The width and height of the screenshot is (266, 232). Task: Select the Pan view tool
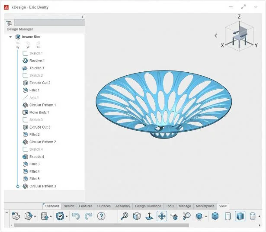click(x=162, y=216)
